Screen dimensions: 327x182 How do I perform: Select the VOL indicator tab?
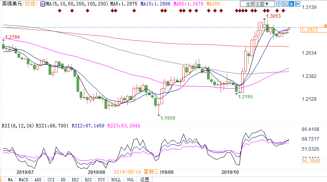[x=130, y=179]
